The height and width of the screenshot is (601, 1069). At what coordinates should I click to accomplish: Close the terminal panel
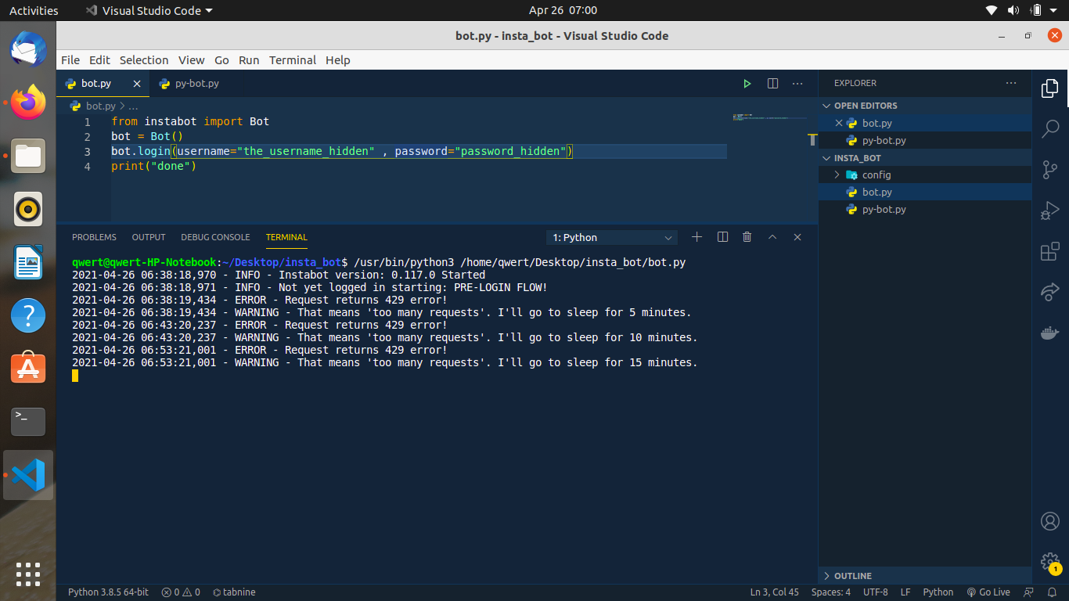797,237
